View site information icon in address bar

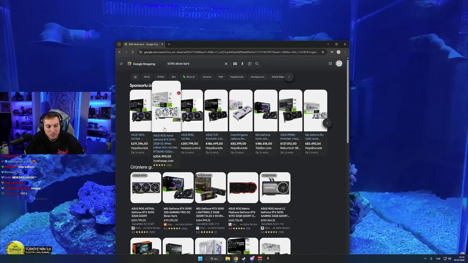[x=140, y=52]
